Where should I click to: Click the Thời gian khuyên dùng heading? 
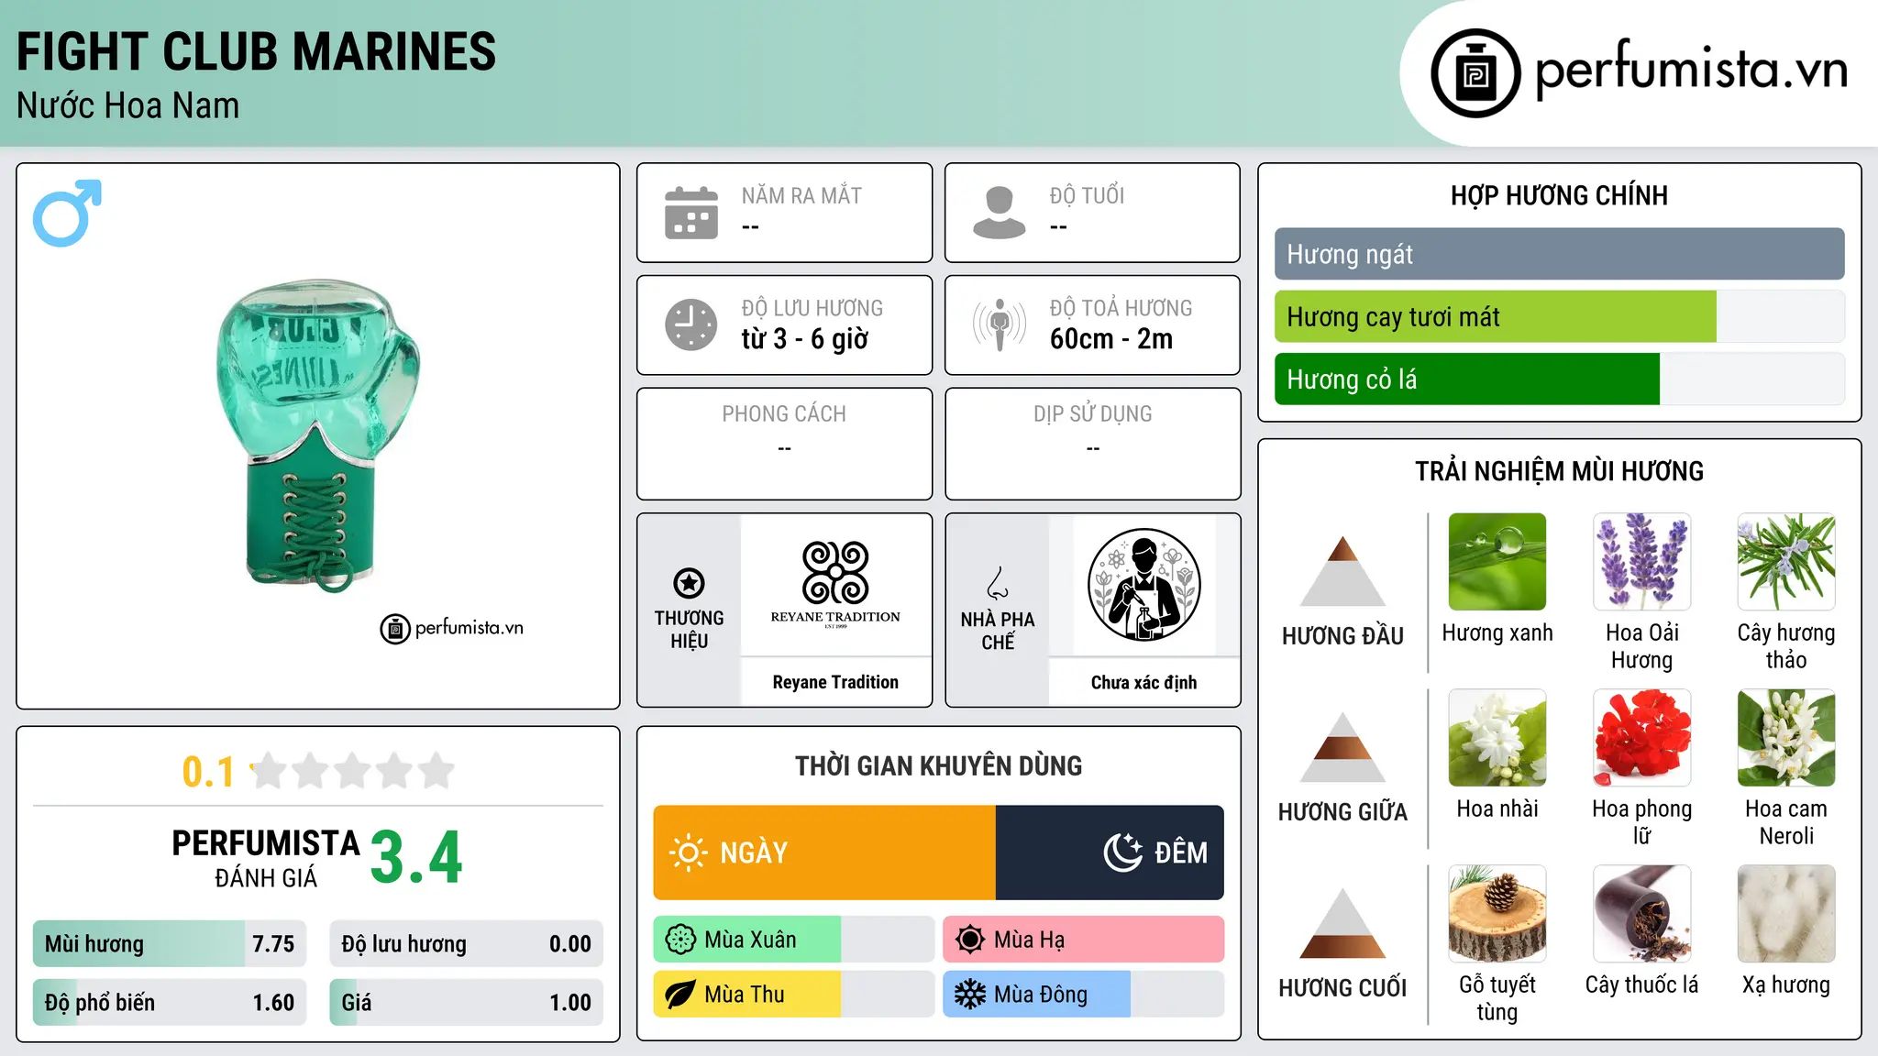[938, 765]
